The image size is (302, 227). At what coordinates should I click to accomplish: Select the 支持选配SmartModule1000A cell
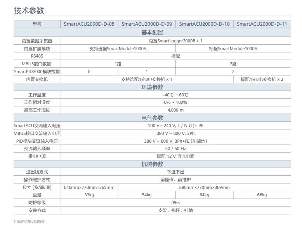tap(118, 49)
